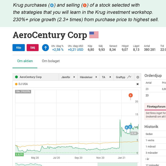
Task: Click the United States flag icon
Action: point(94,35)
